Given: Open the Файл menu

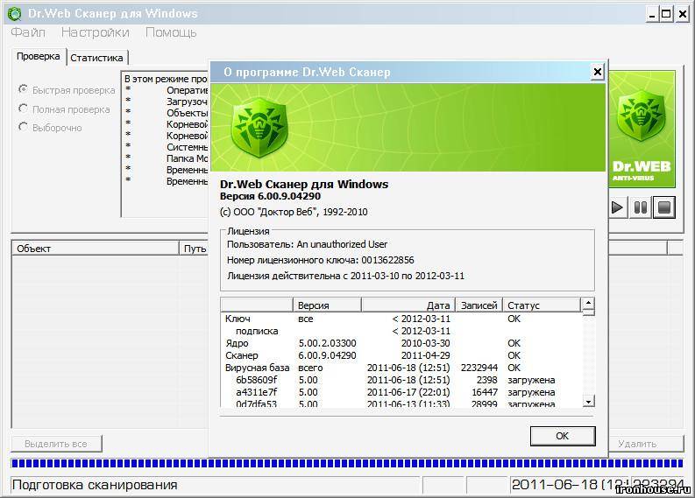Looking at the screenshot, I should pyautogui.click(x=28, y=32).
